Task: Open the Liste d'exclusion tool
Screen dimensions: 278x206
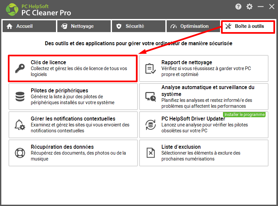Action: (204, 153)
